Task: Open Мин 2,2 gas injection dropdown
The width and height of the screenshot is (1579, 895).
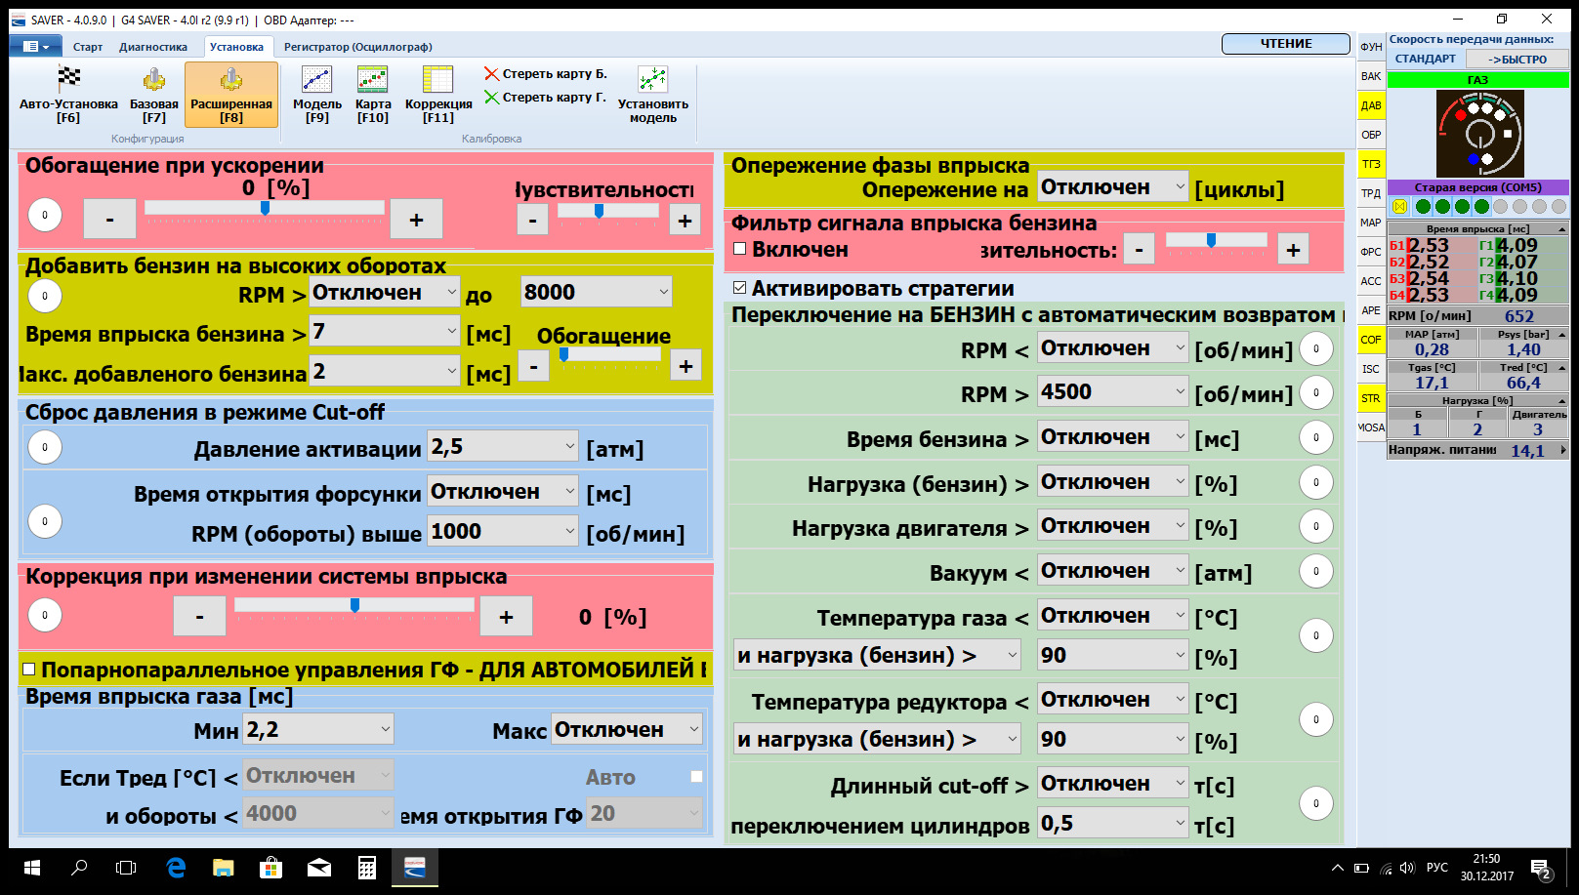Action: 318,730
